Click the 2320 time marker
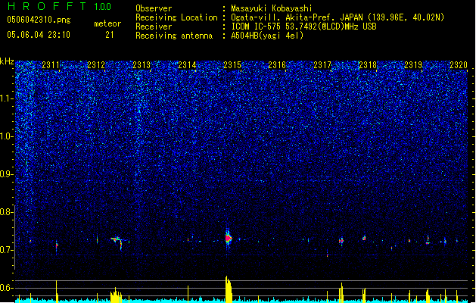The width and height of the screenshot is (476, 303). (x=459, y=65)
